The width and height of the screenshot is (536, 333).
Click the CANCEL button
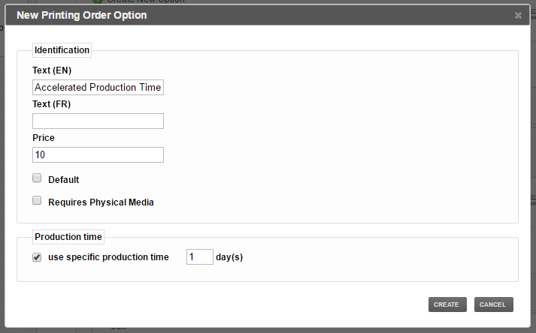coord(494,304)
